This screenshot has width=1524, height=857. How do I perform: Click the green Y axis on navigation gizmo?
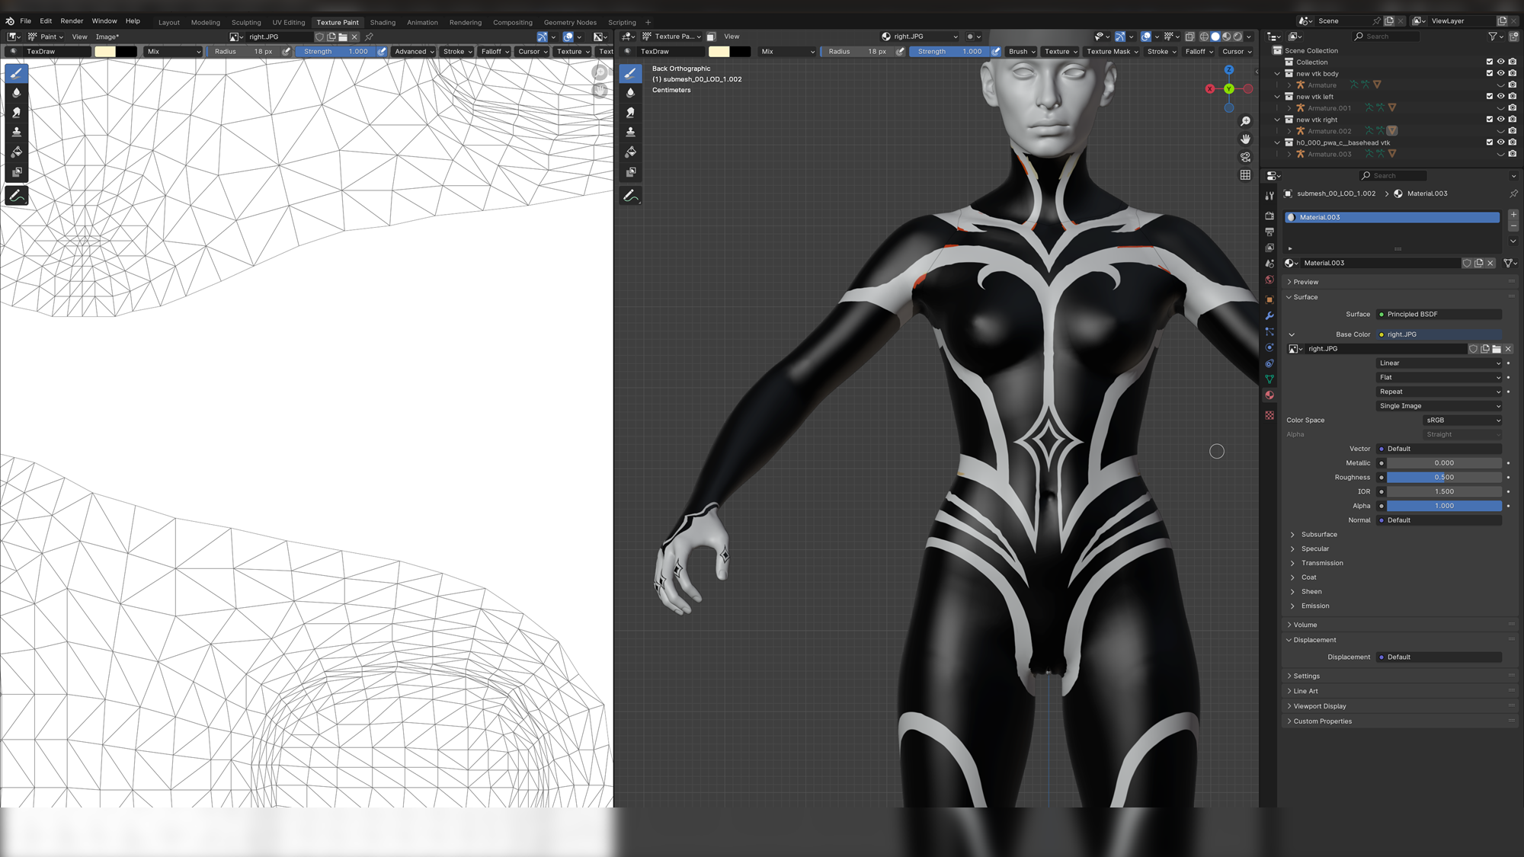pos(1229,89)
